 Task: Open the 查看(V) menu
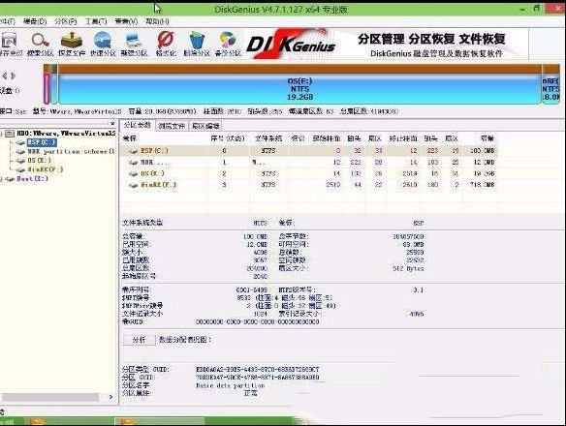point(126,21)
